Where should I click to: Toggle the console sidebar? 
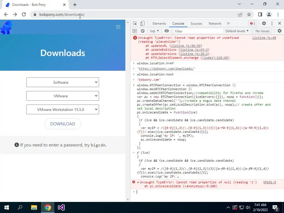point(135,31)
